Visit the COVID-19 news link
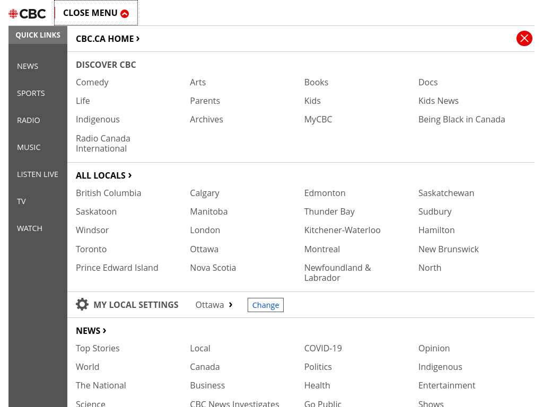 click(x=323, y=348)
